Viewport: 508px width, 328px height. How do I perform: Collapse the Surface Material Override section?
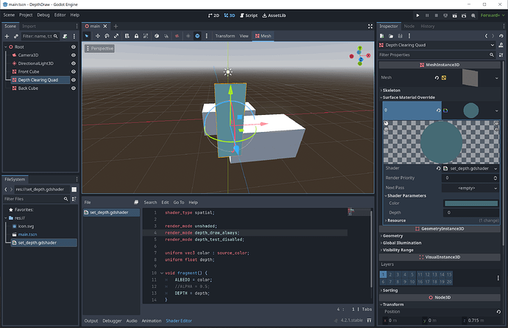click(x=409, y=97)
